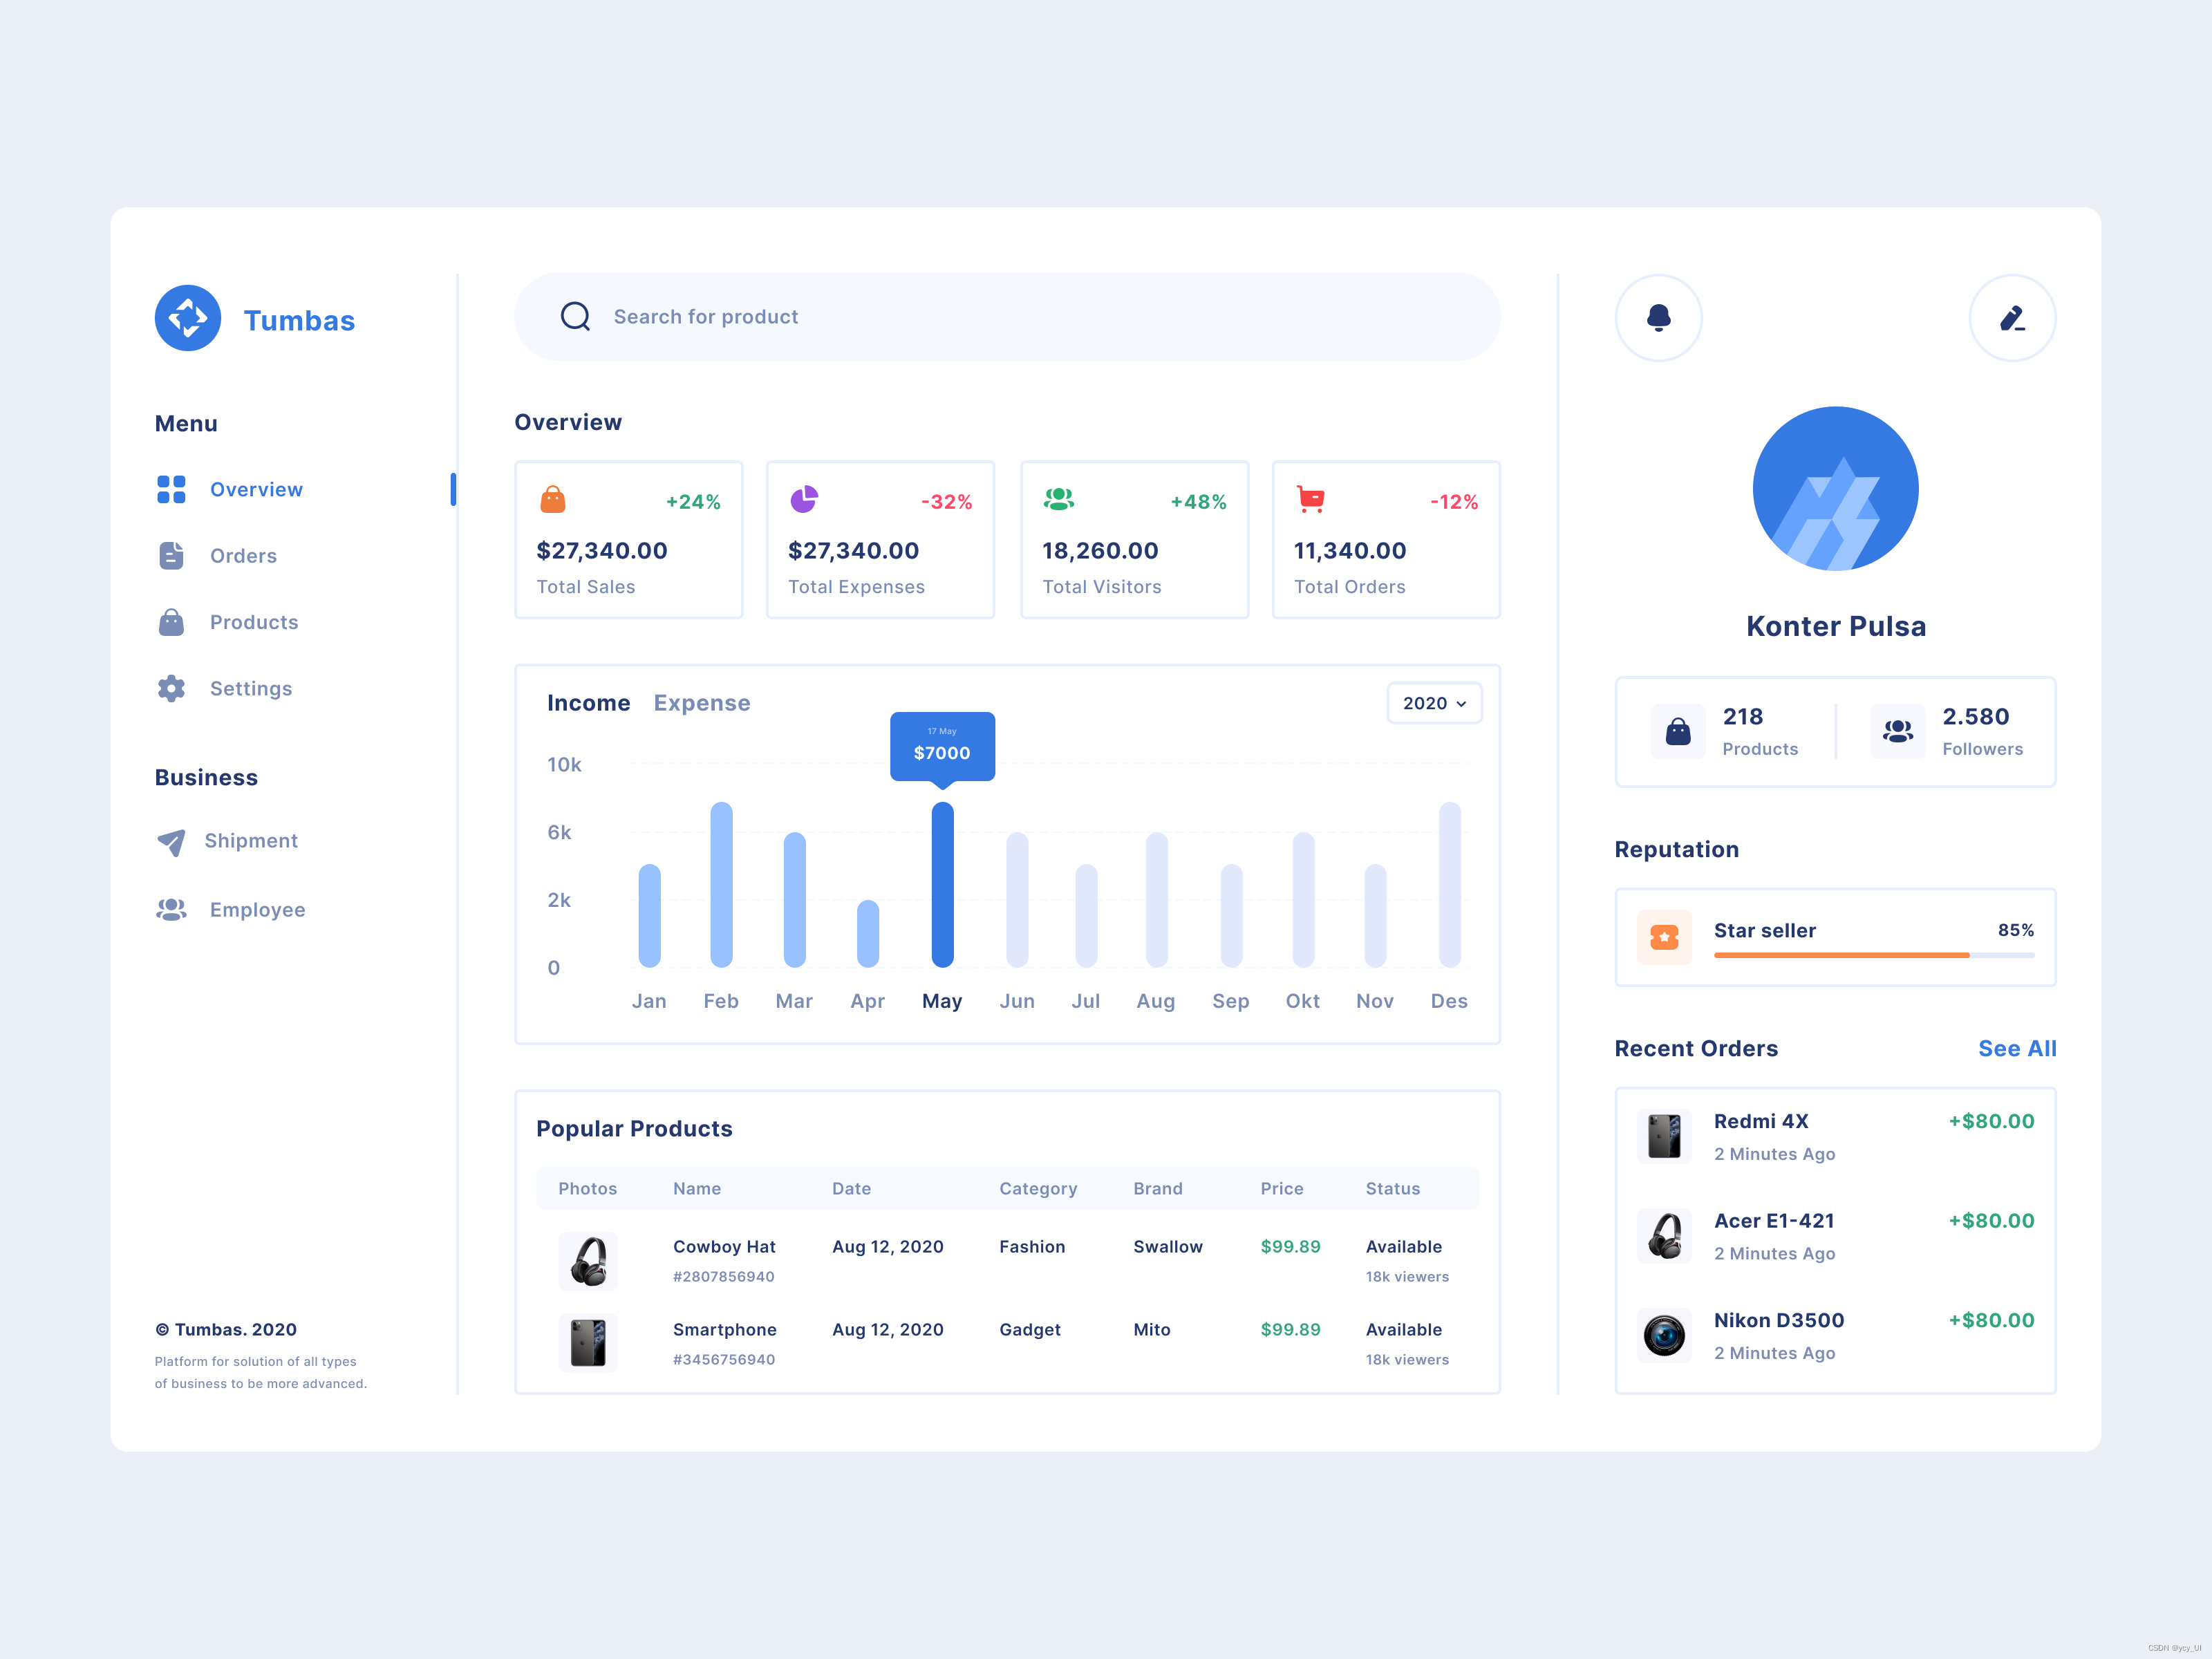This screenshot has width=2212, height=1659.
Task: Click the May bar in the chart
Action: click(942, 885)
